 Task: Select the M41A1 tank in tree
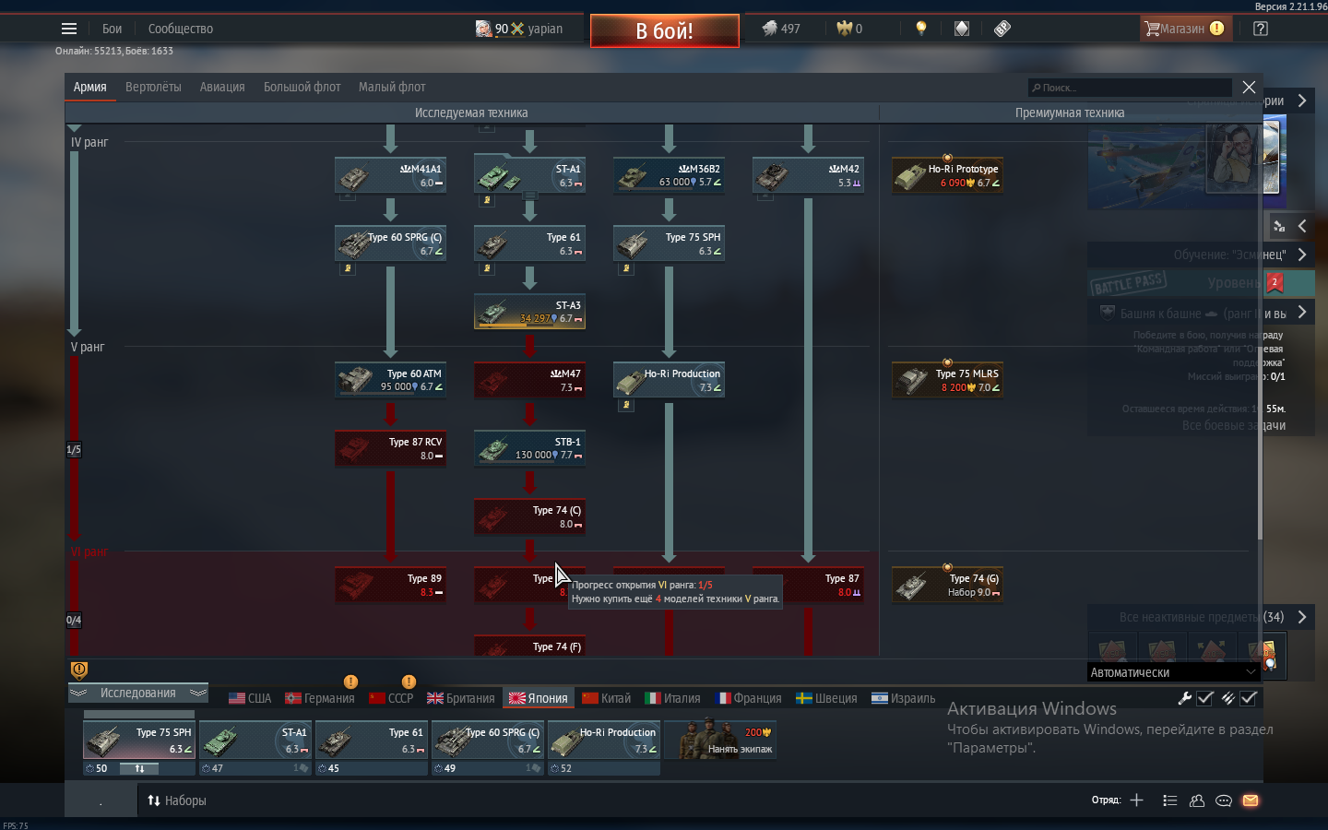(390, 175)
